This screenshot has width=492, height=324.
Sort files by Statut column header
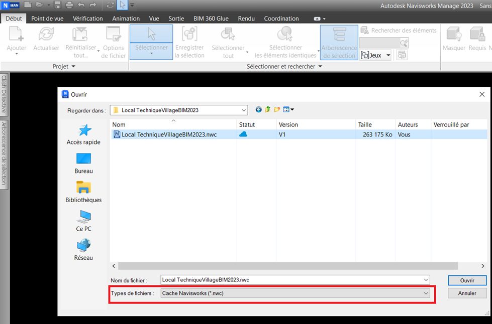[x=256, y=124]
